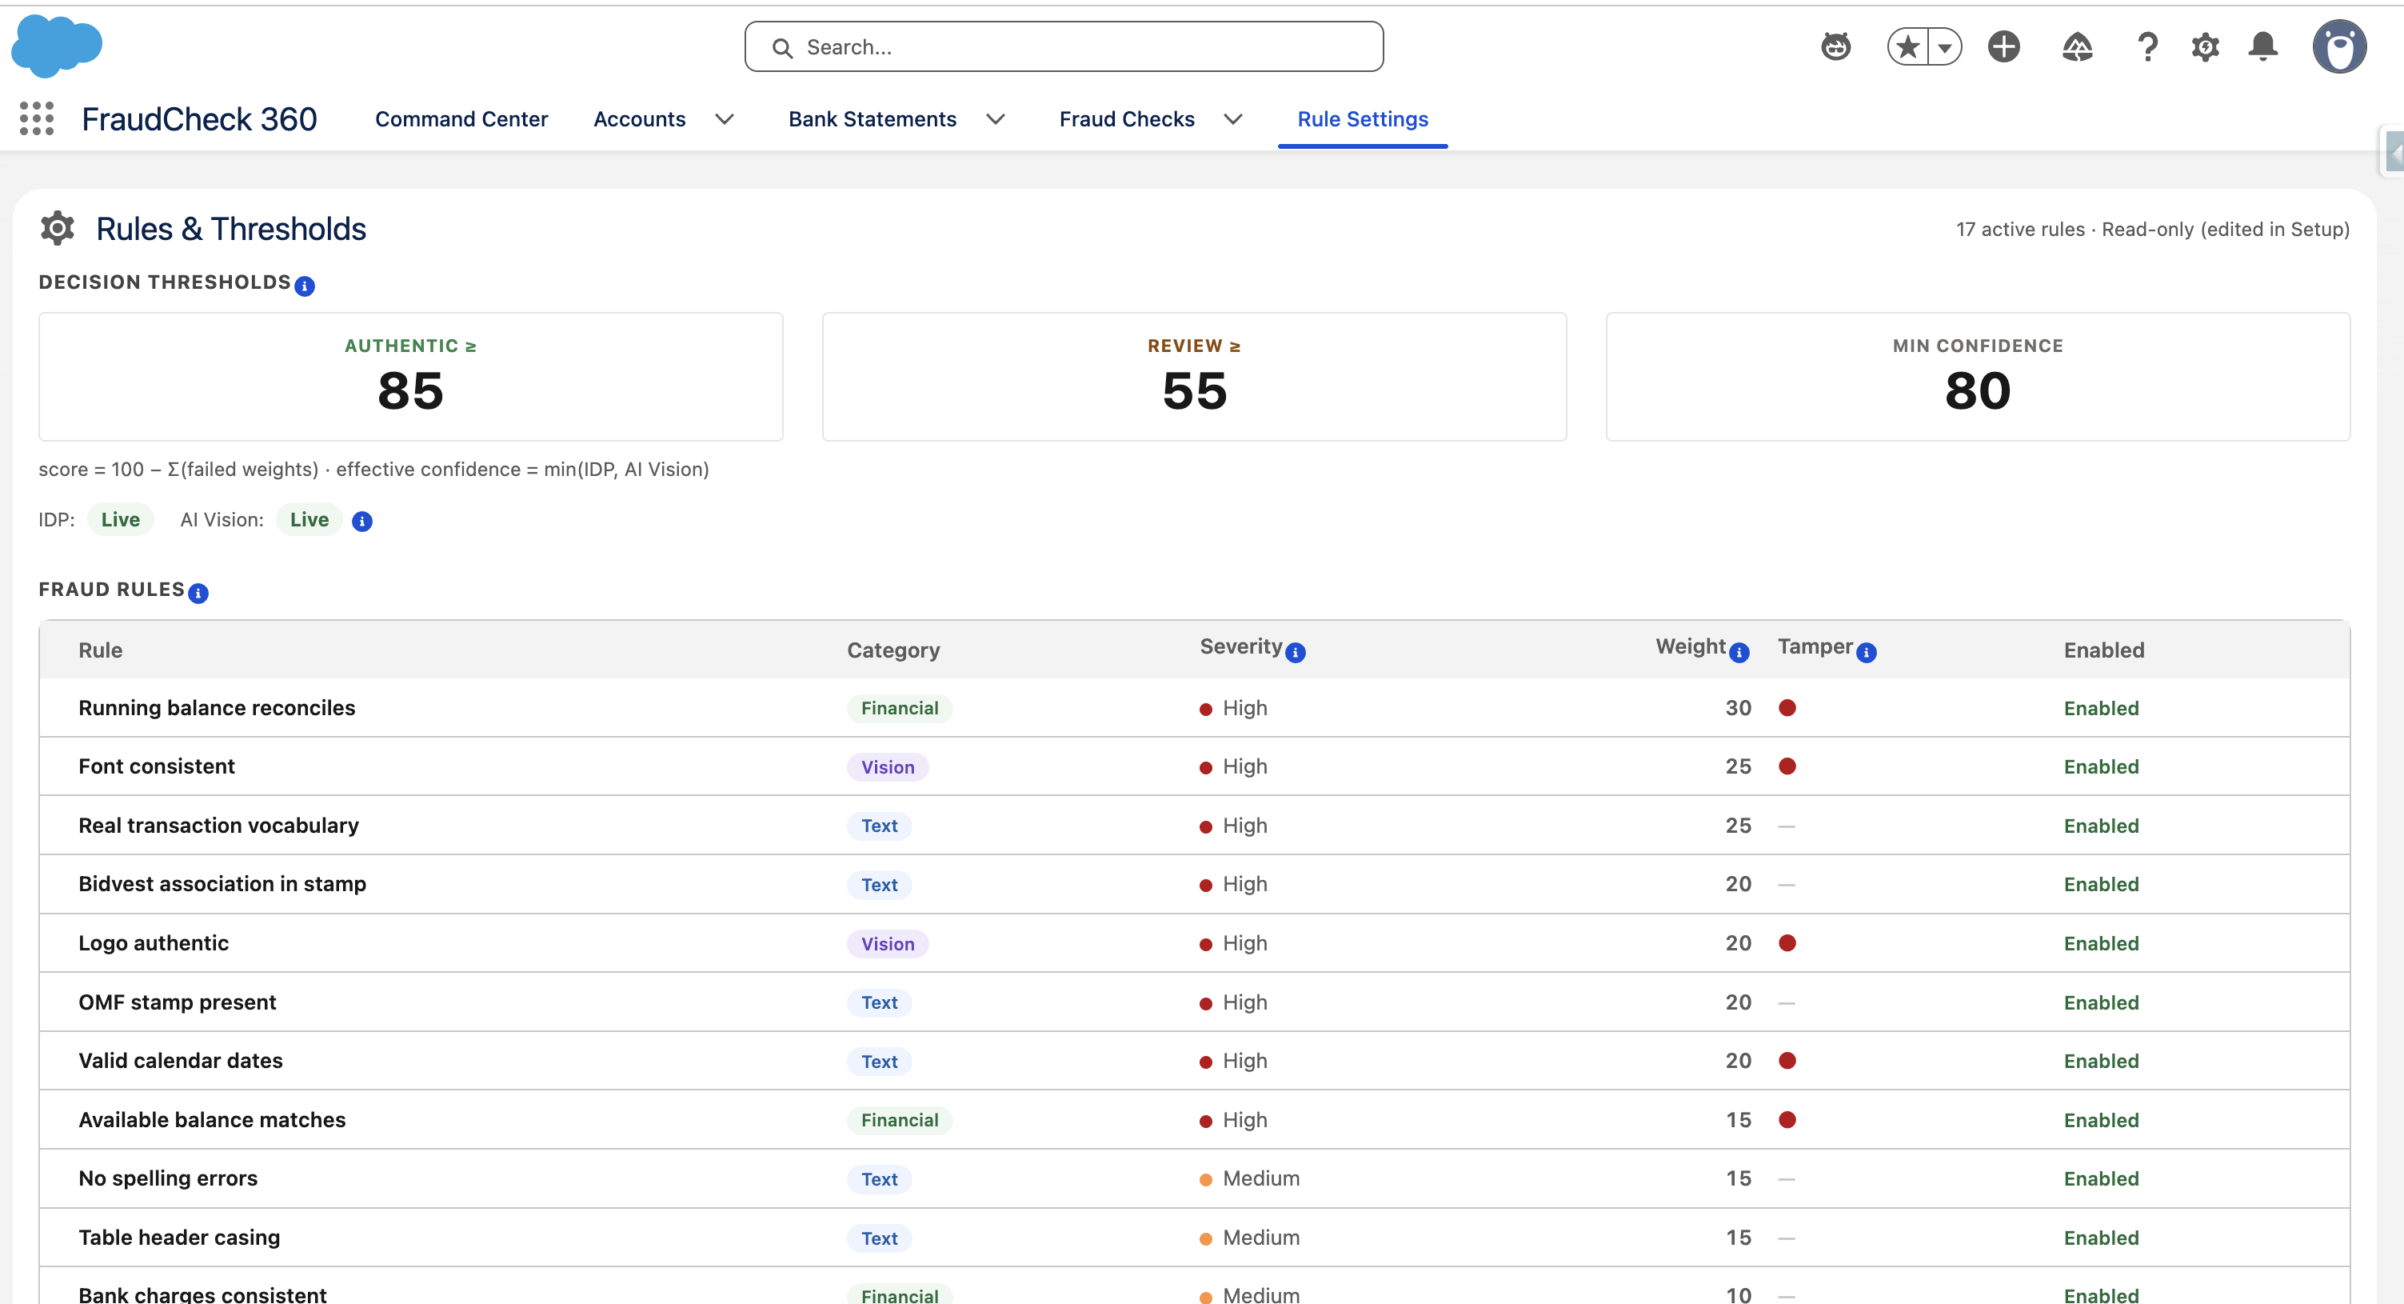Click the '17 active rules' status text
The width and height of the screenshot is (2404, 1304).
click(2019, 230)
